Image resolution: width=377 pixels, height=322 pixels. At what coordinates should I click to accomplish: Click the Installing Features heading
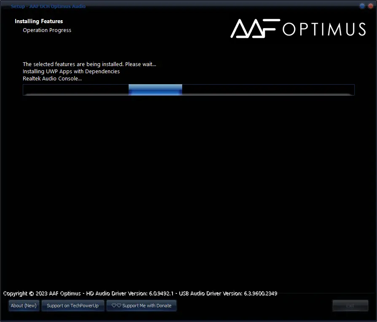pyautogui.click(x=39, y=21)
